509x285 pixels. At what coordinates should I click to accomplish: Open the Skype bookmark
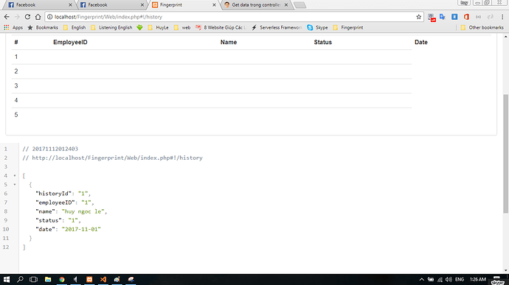[x=317, y=27]
